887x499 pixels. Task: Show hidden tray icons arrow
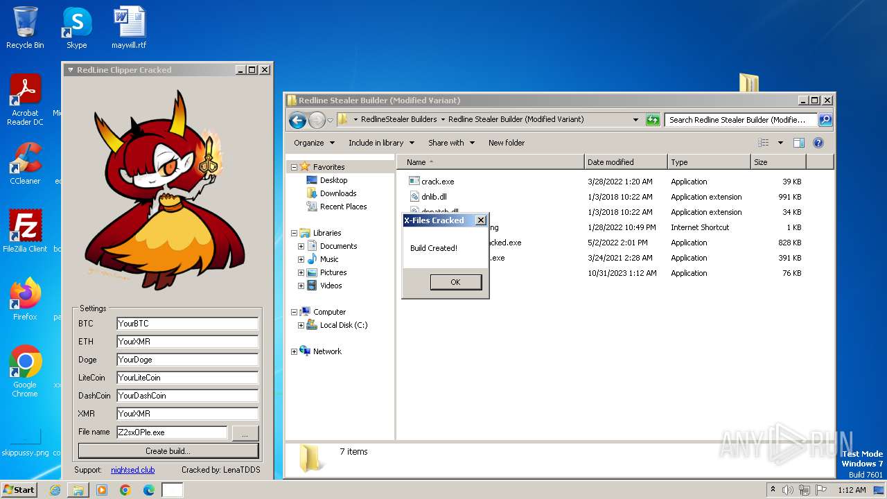click(773, 490)
